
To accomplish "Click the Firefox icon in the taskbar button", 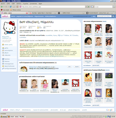I will pos(9,117).
